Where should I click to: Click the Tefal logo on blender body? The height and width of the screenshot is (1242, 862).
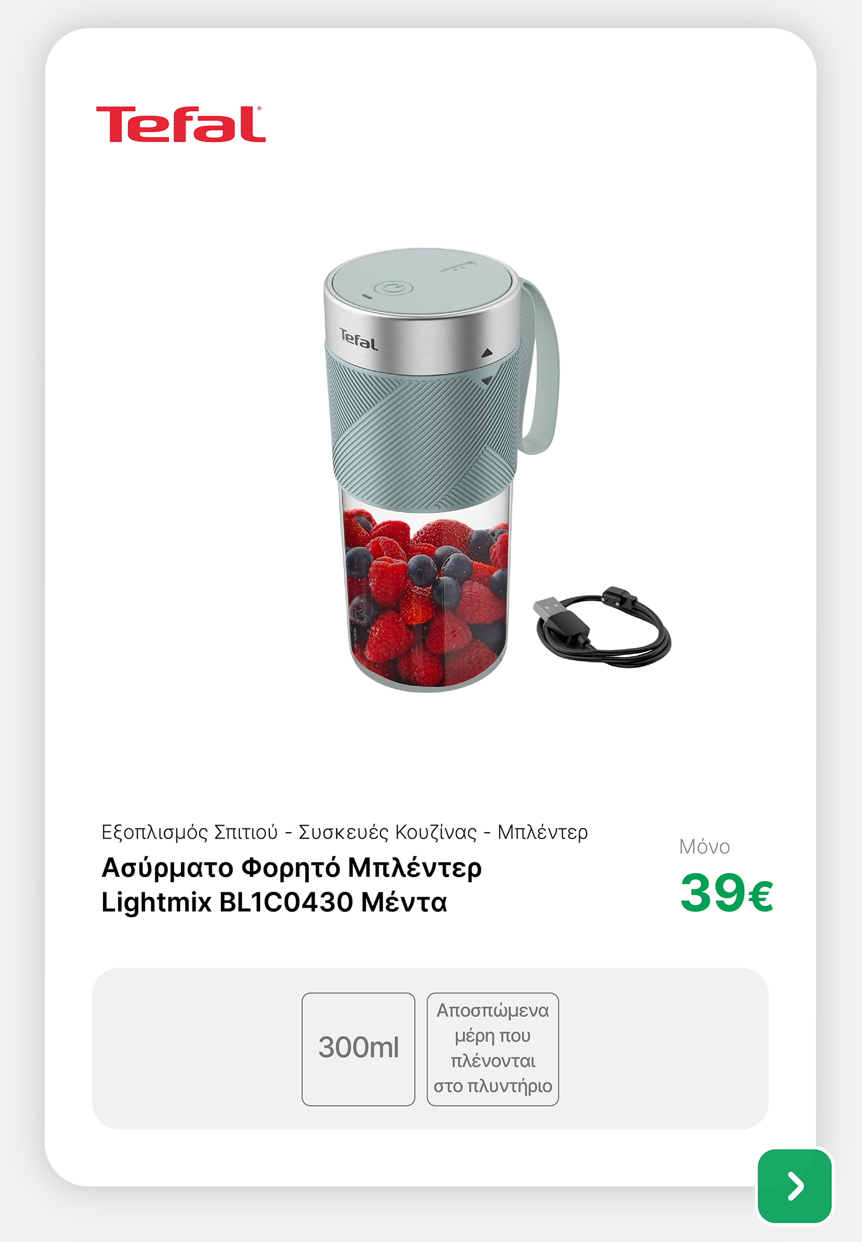point(359,340)
